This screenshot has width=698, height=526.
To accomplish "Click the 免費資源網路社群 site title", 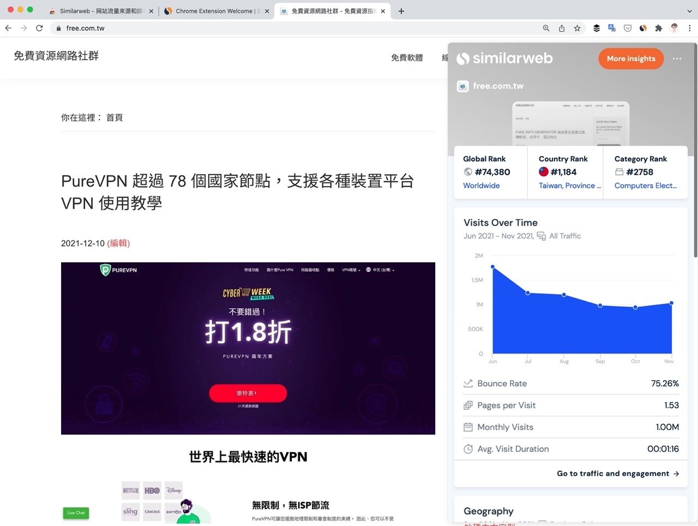I will [x=56, y=56].
